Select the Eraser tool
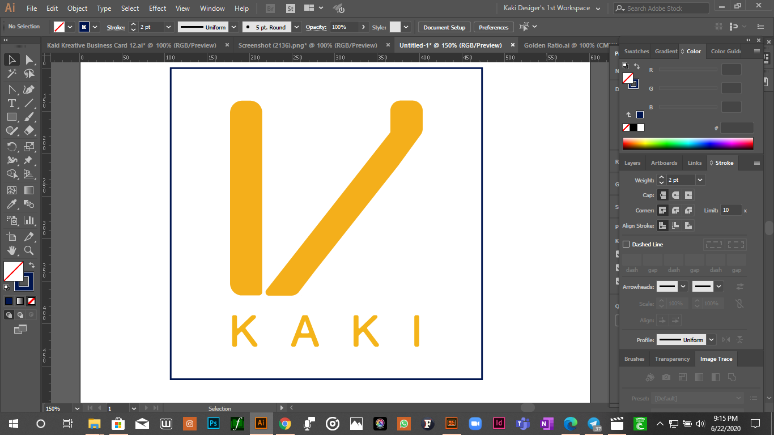The image size is (774, 435). (29, 130)
